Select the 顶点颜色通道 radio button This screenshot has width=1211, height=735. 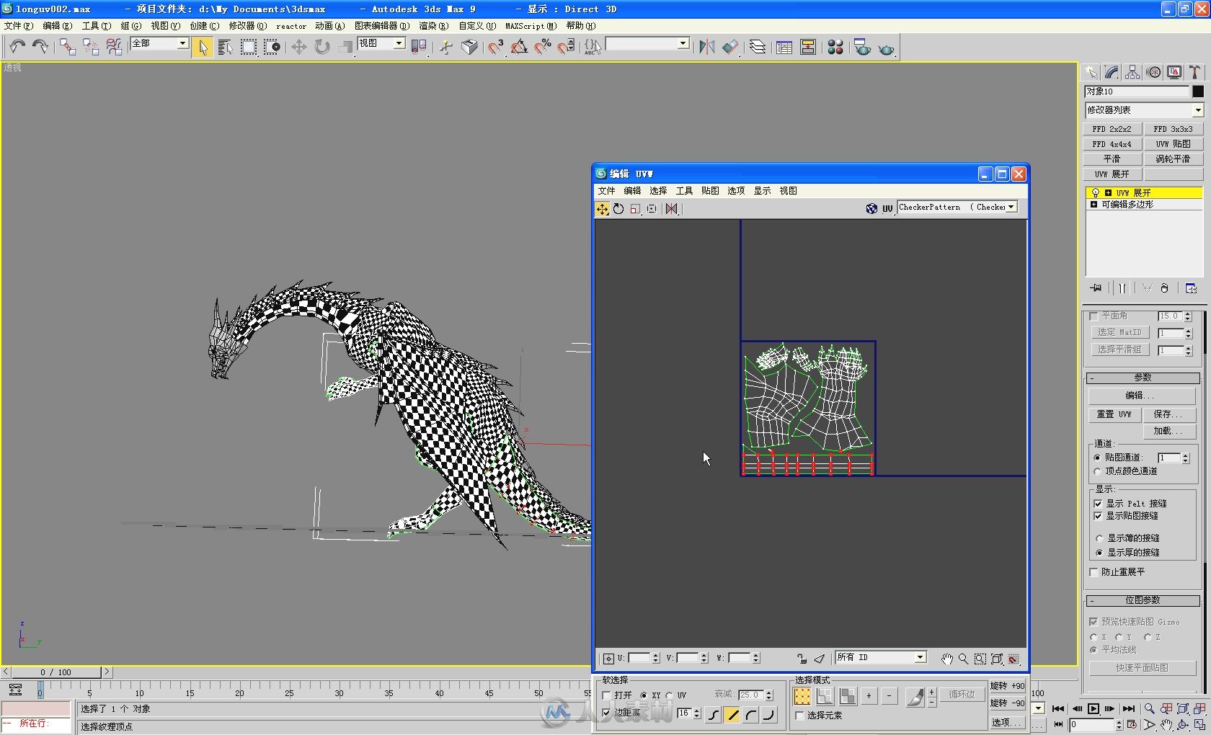pyautogui.click(x=1098, y=471)
